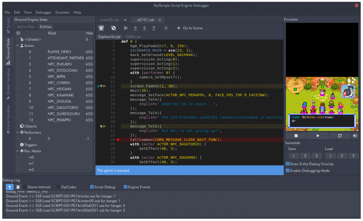363x221 pixels.
Task: Load savestate slot 2
Action: (342, 155)
